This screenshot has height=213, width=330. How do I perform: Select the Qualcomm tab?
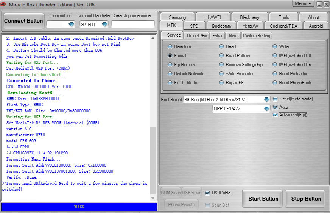click(x=221, y=26)
